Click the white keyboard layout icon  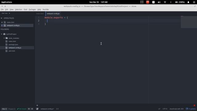tap(153, 2)
